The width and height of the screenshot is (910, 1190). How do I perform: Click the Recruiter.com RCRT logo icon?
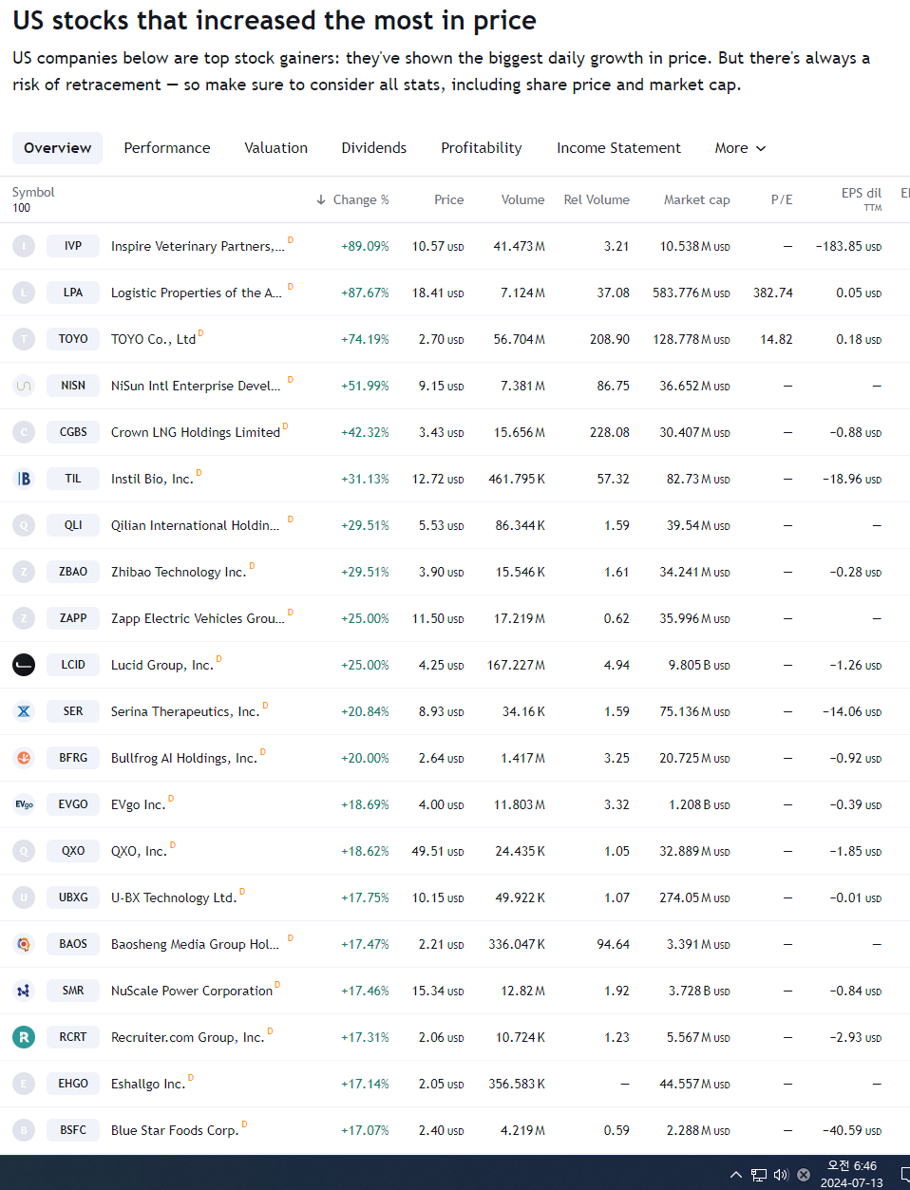[x=24, y=1037]
